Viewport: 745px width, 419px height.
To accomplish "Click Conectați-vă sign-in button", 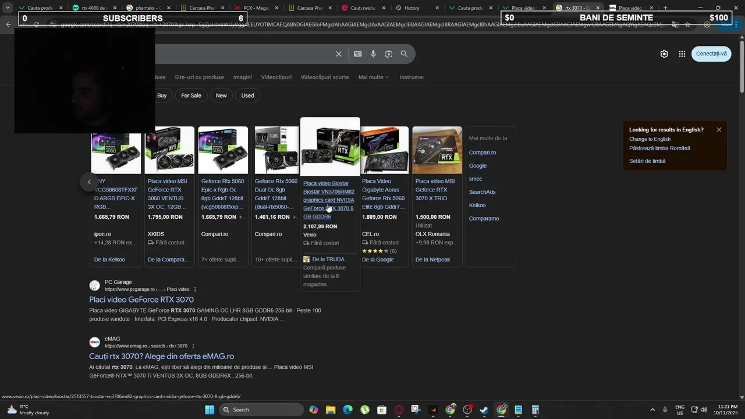I will 711,54.
